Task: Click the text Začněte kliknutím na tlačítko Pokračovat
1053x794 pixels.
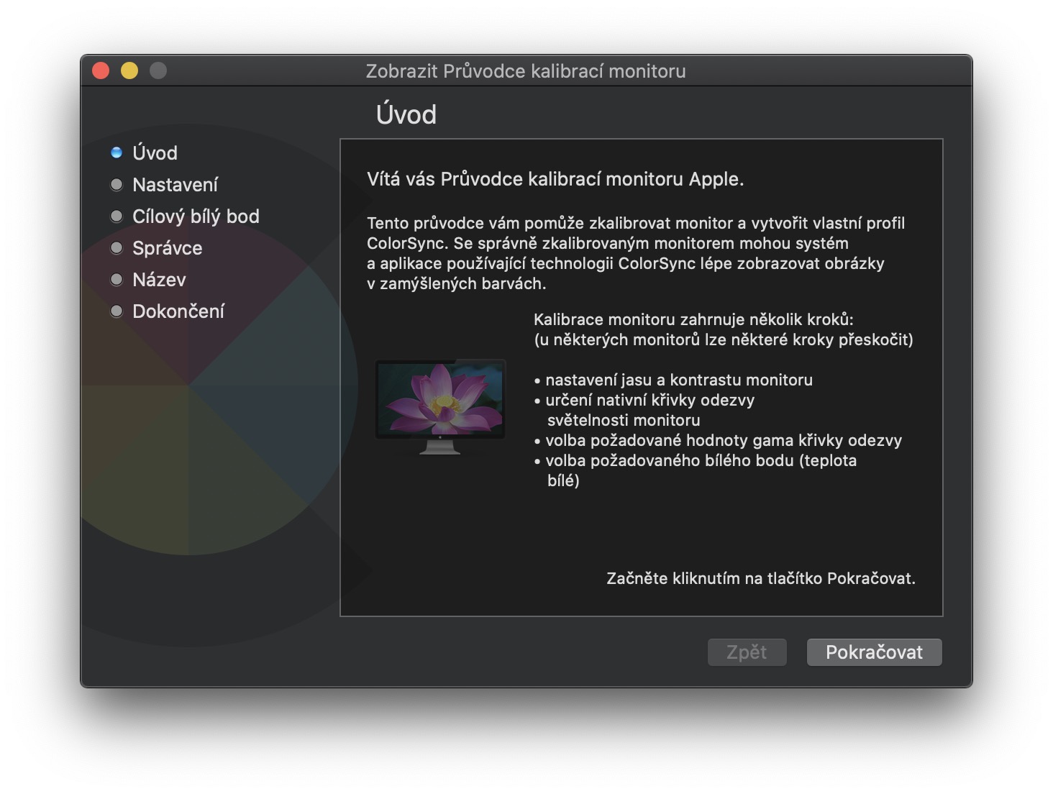Action: tap(761, 579)
